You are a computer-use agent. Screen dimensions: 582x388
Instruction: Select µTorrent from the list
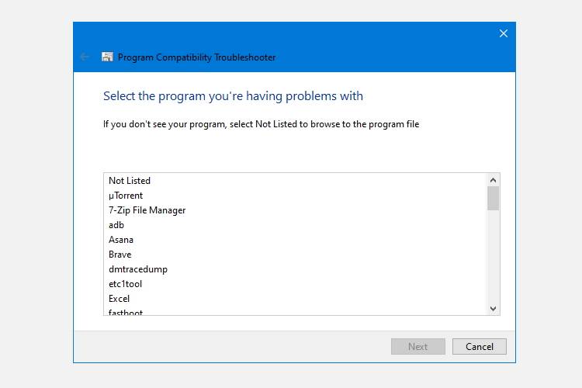126,196
